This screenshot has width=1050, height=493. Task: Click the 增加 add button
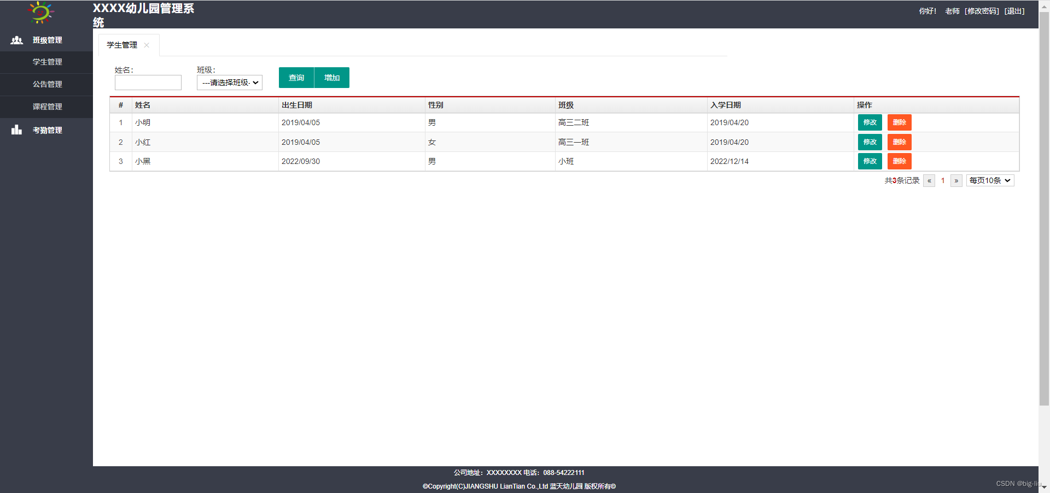pos(332,78)
